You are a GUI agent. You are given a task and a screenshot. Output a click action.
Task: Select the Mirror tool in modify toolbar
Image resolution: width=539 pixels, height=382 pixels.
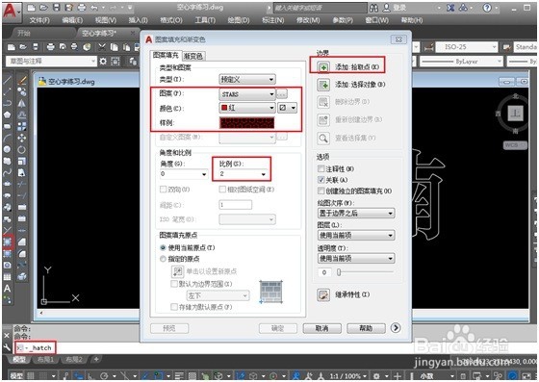22,103
